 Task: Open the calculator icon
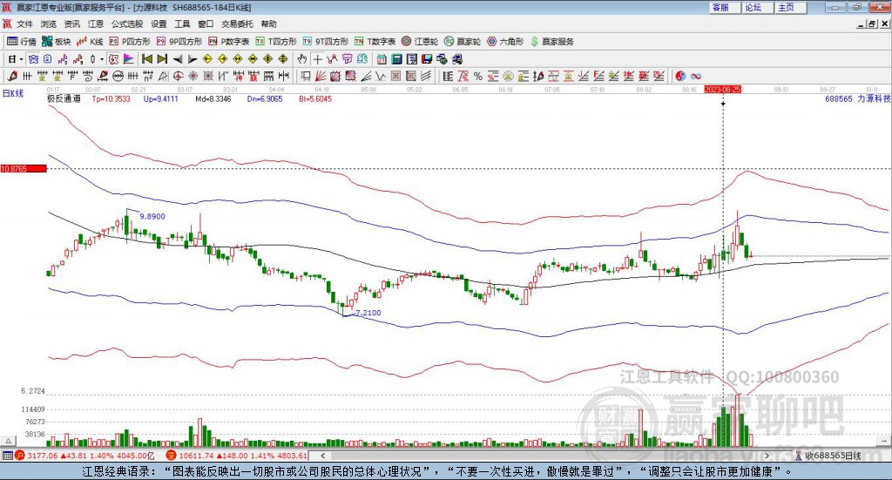tap(397, 59)
